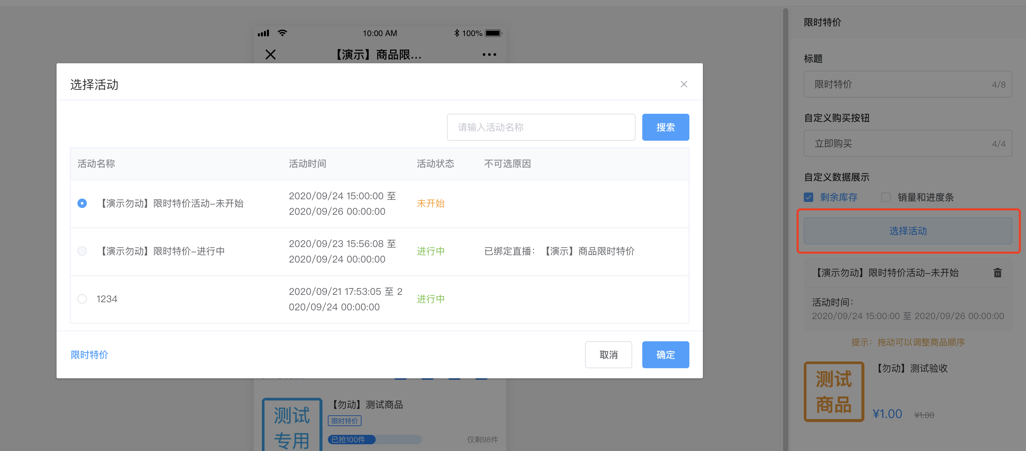
Task: Click the 已抢100件 progress bar
Action: click(x=374, y=440)
